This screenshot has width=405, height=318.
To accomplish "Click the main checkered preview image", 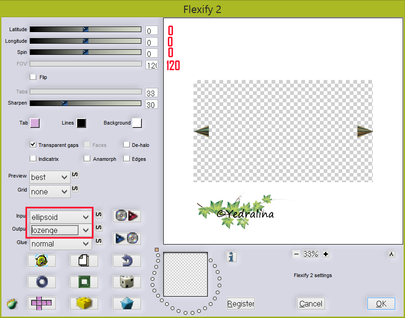I will 283,131.
